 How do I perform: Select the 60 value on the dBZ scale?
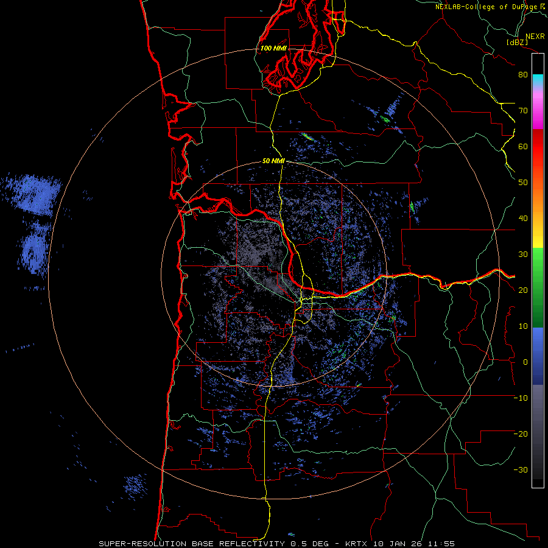click(x=523, y=146)
